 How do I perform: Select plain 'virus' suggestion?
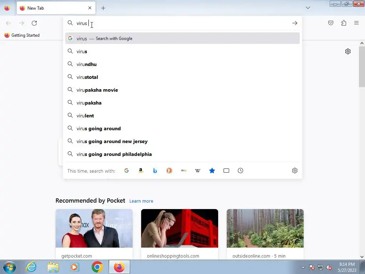point(182,51)
